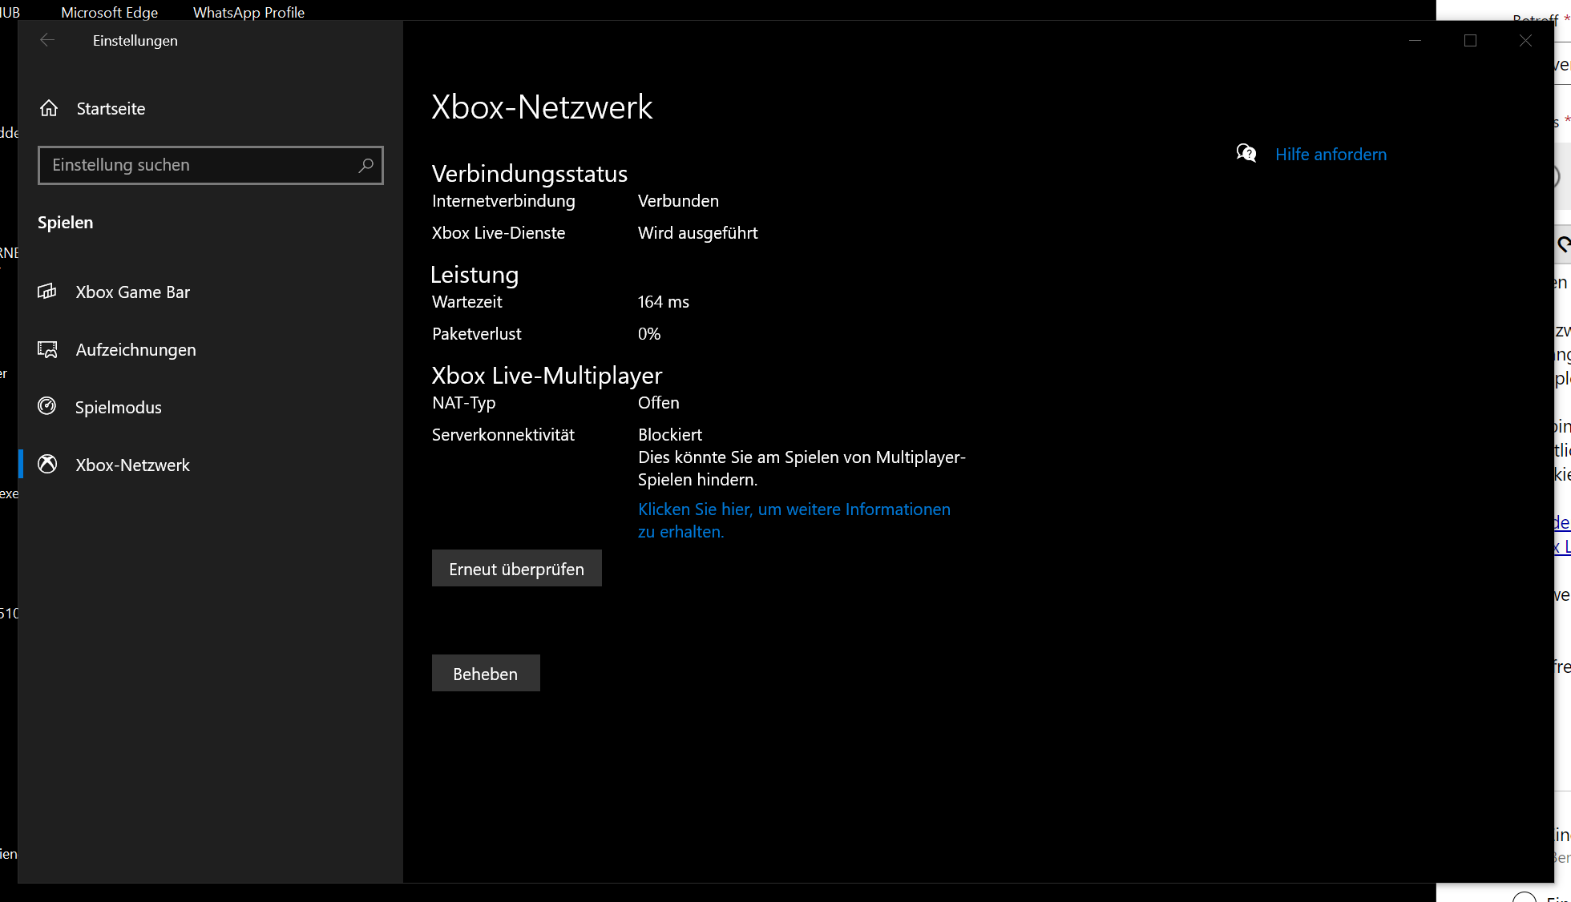Click the Hilfe anfordern chat icon
The height and width of the screenshot is (902, 1571).
point(1246,153)
